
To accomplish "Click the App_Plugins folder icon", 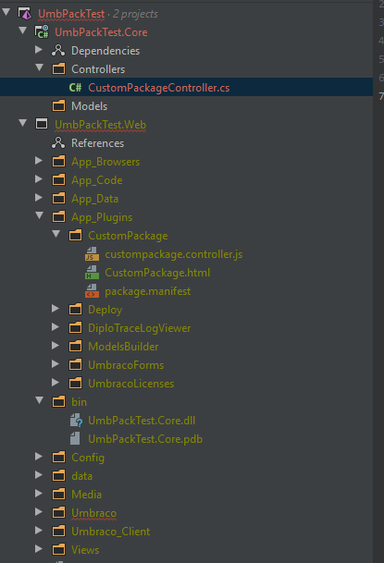I will coord(58,217).
